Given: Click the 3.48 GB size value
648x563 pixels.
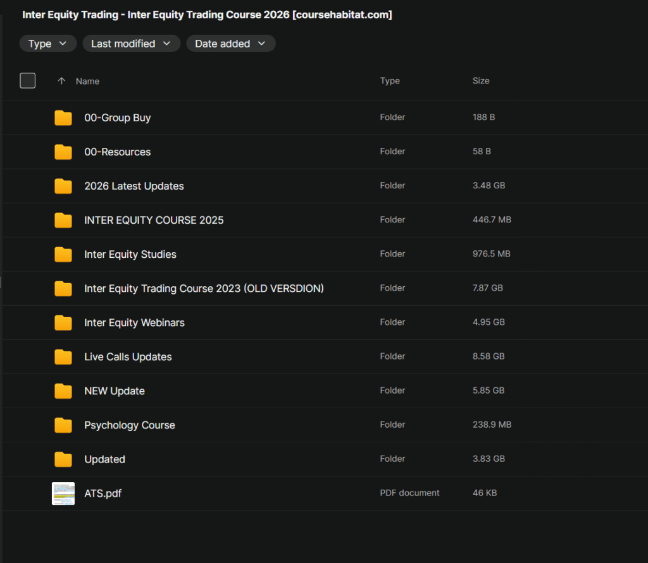Looking at the screenshot, I should tap(489, 185).
